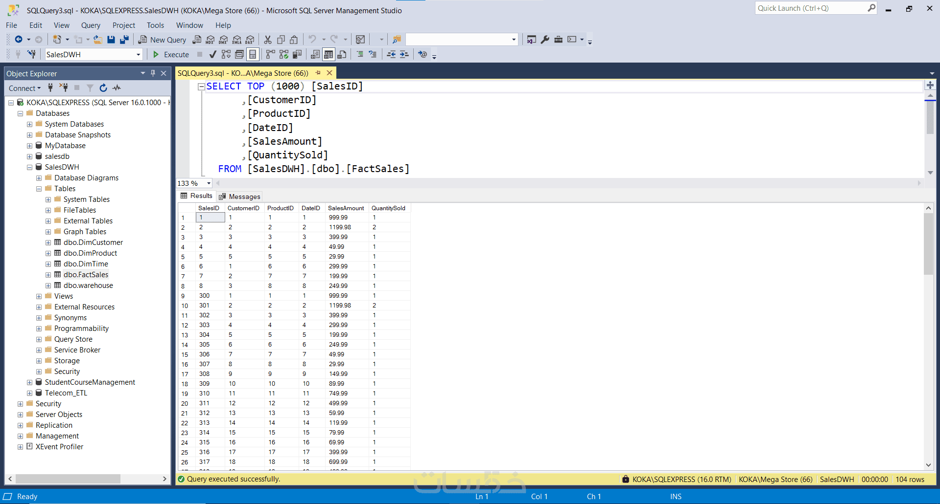Expand the Views folder node

tap(39, 296)
